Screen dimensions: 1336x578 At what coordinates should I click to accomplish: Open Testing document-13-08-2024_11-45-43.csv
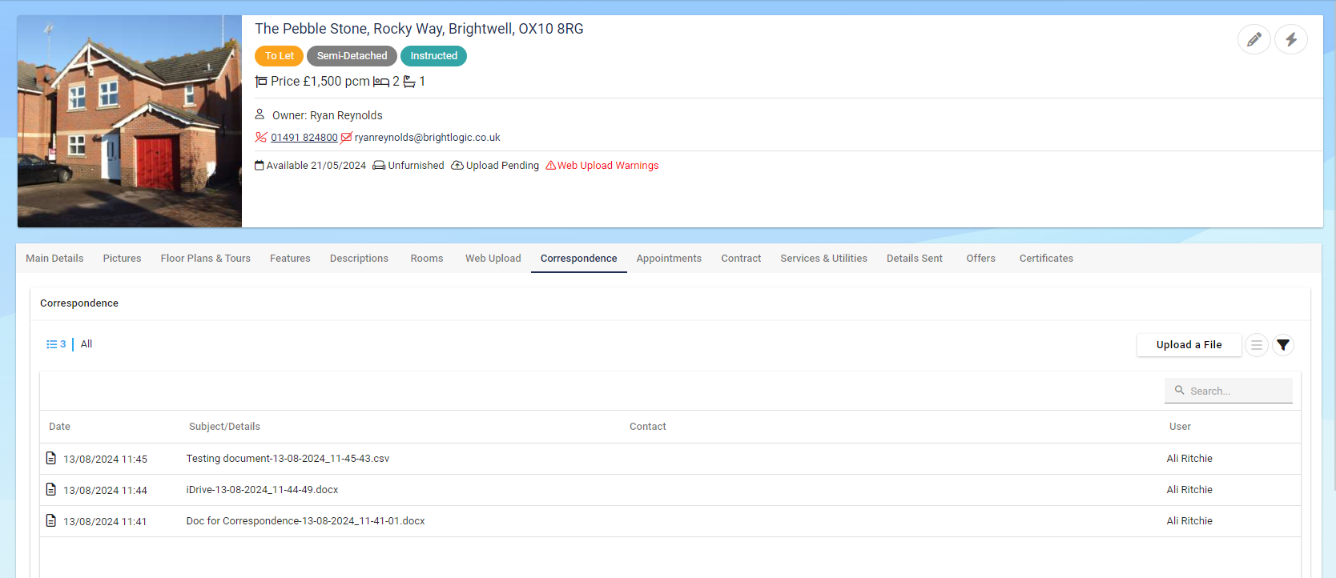pyautogui.click(x=288, y=459)
